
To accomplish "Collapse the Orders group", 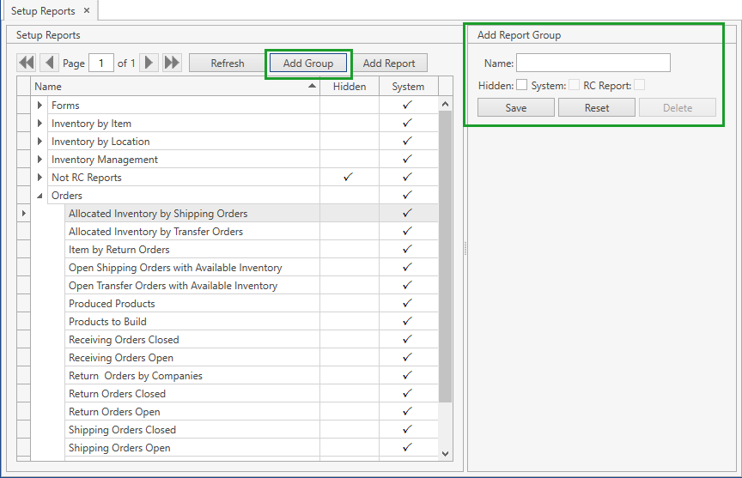I will pos(40,196).
